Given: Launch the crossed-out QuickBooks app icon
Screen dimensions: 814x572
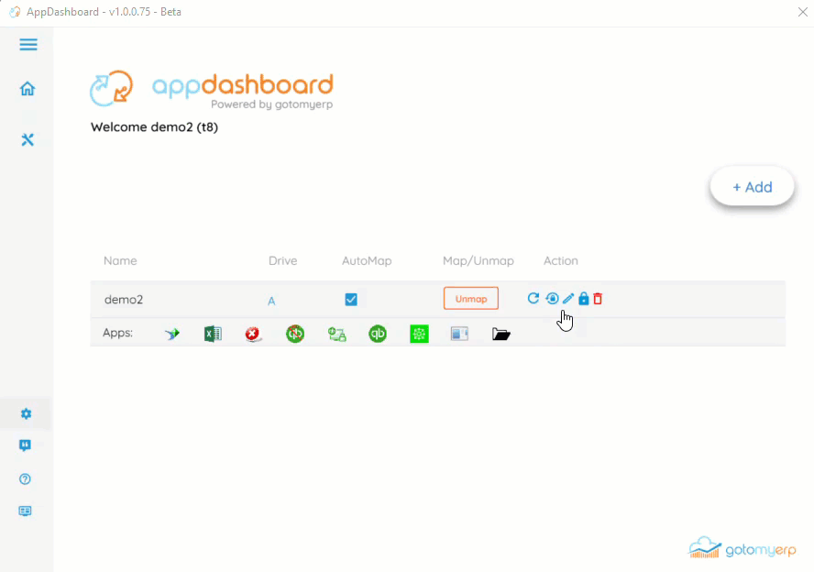Looking at the screenshot, I should pyautogui.click(x=295, y=334).
